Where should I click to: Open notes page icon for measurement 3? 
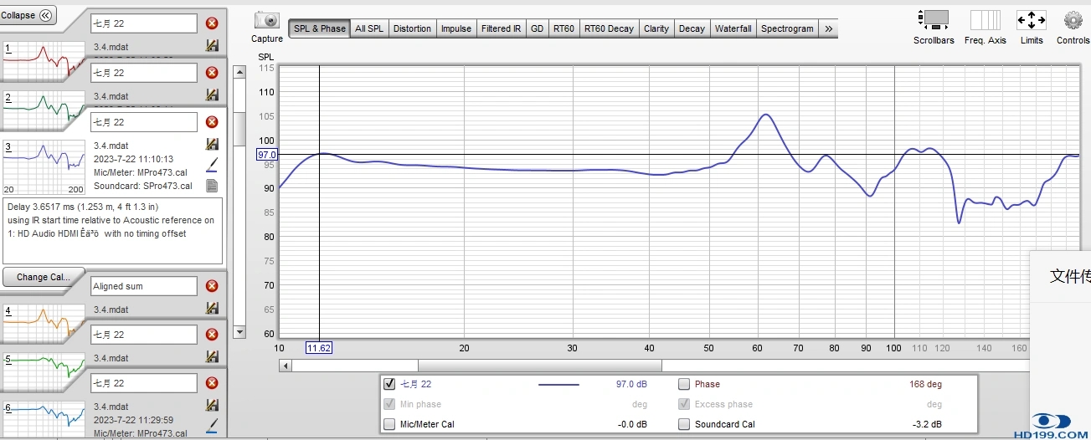point(212,186)
